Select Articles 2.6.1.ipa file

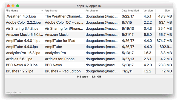coord(19,59)
